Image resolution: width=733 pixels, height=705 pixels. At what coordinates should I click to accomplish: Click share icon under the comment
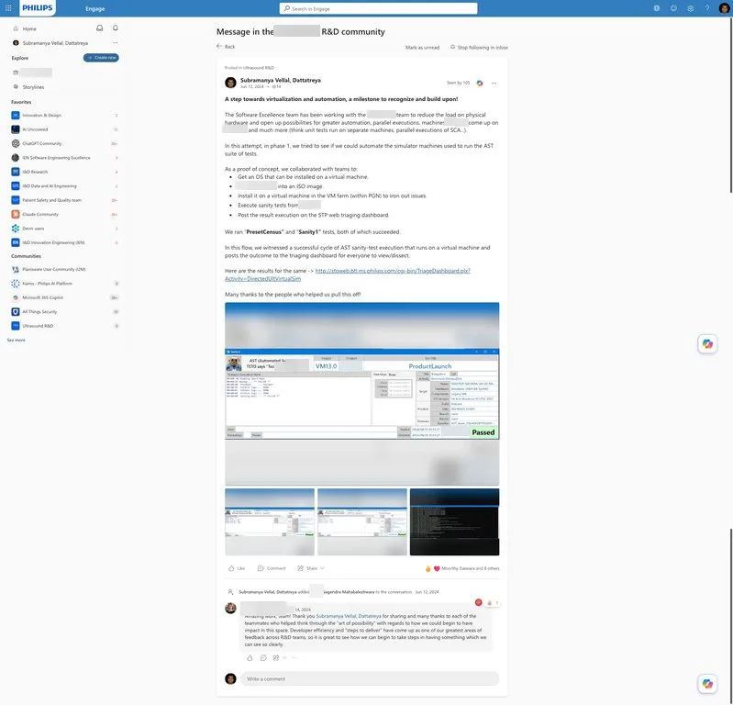(x=276, y=658)
